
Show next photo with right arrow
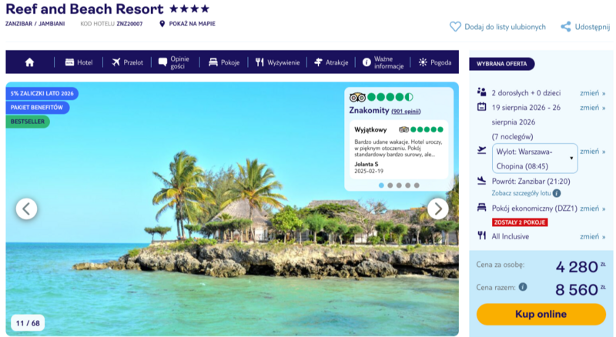[437, 209]
